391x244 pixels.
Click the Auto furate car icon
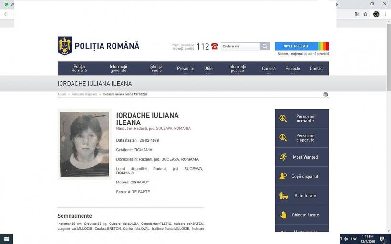284,196
